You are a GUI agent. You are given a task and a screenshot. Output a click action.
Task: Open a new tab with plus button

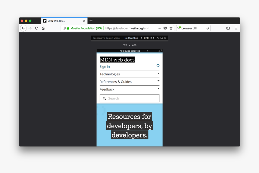[x=91, y=21]
